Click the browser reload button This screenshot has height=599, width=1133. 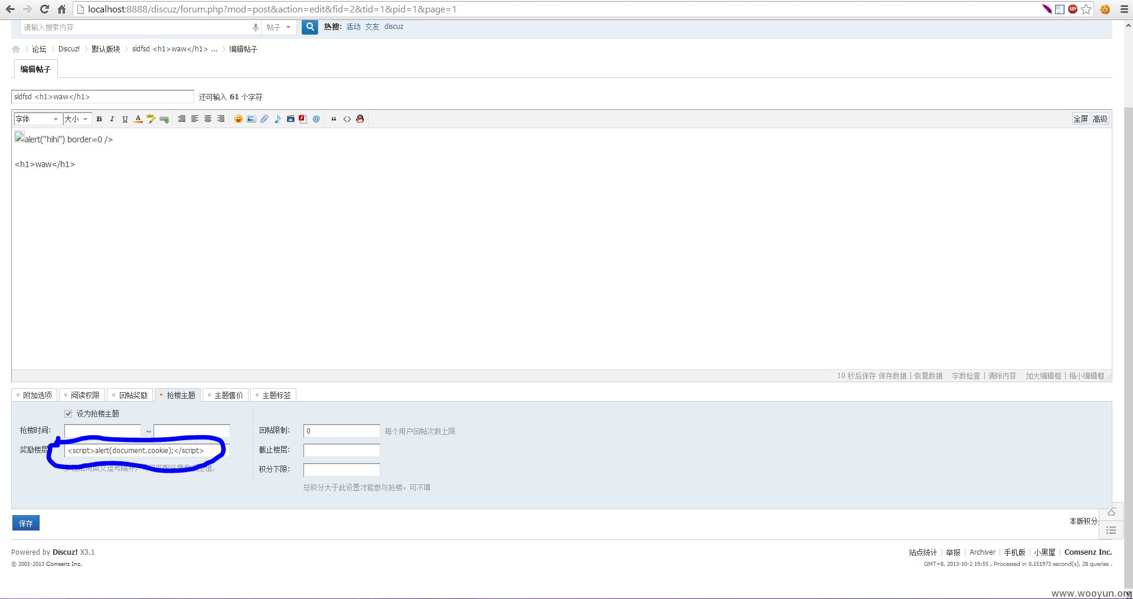pos(44,9)
